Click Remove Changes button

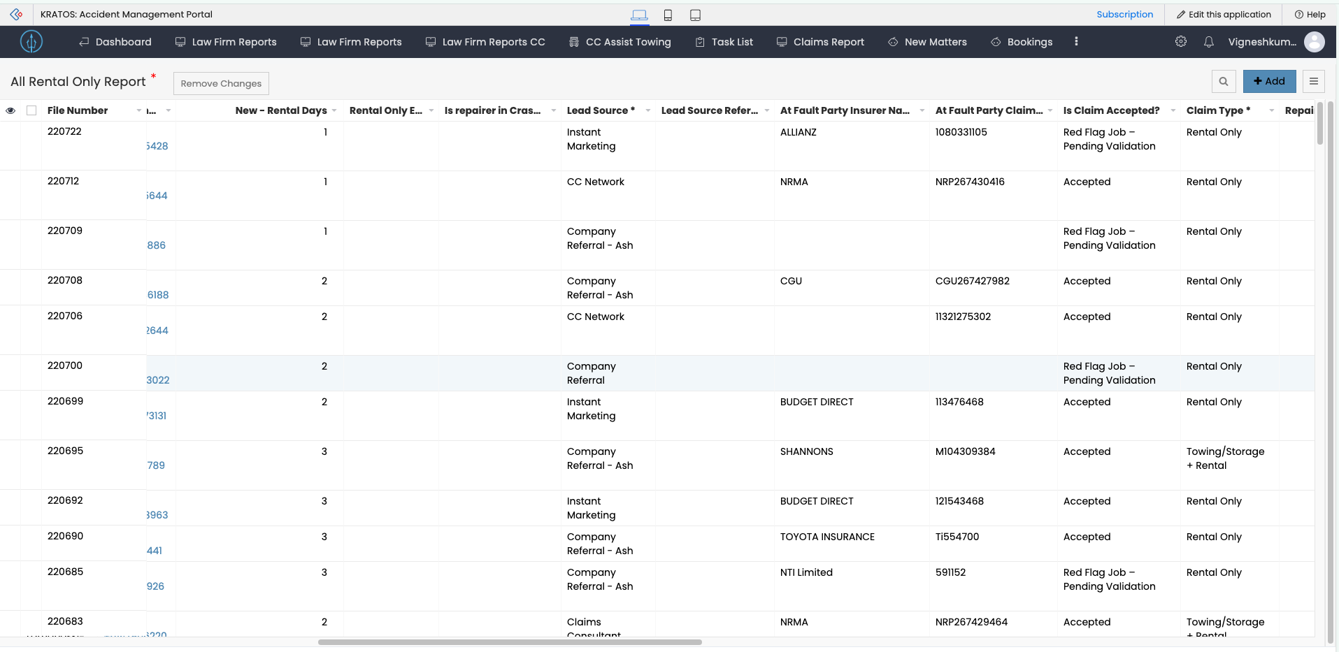point(221,83)
